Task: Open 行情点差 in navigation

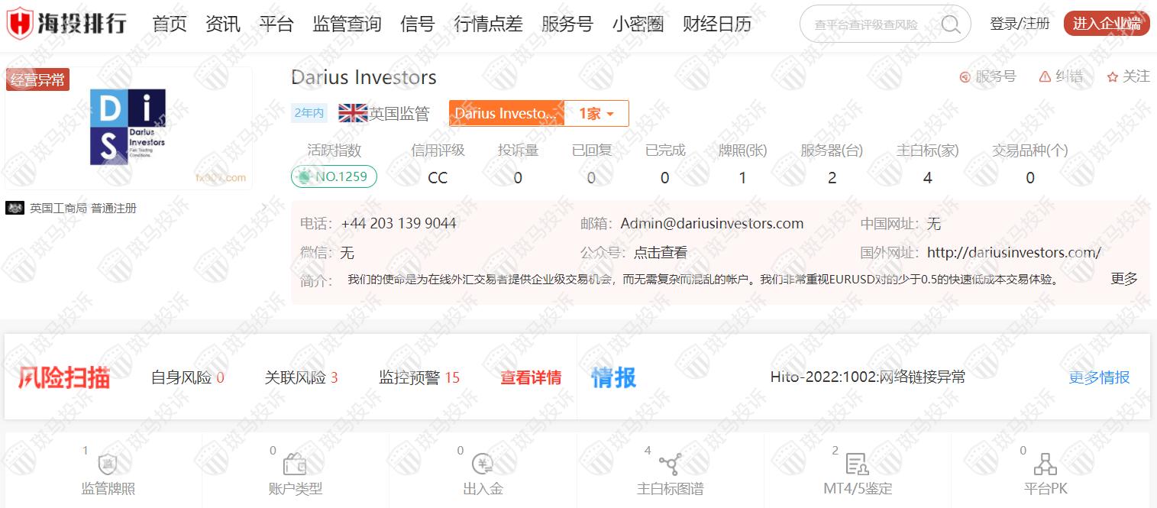Action: [488, 24]
